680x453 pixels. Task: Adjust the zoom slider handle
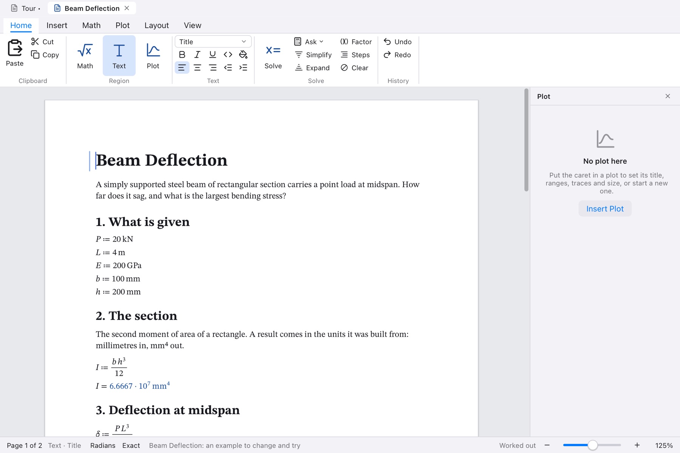tap(592, 445)
